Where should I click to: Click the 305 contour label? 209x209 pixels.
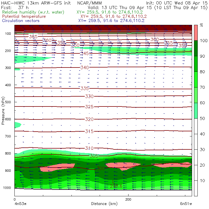pyautogui.click(x=94, y=156)
